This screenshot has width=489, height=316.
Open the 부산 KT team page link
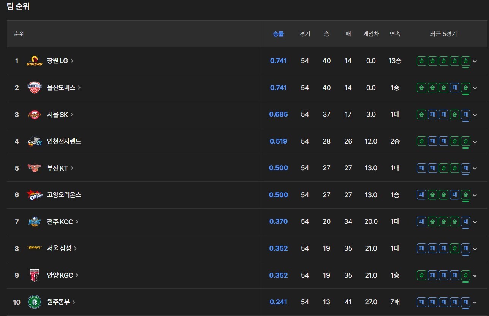pyautogui.click(x=60, y=168)
